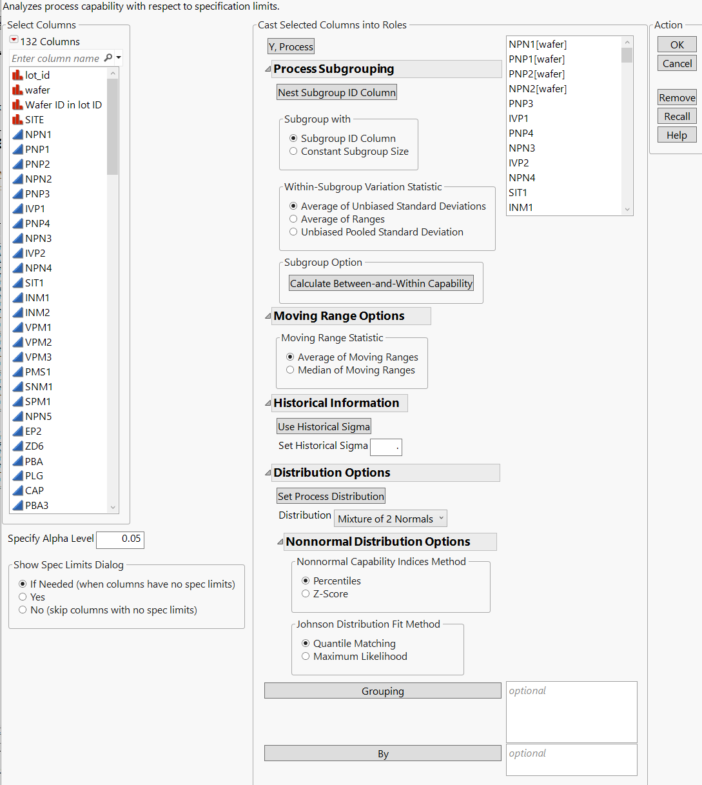Collapse the Historical Information section
The image size is (702, 785).
click(x=267, y=402)
